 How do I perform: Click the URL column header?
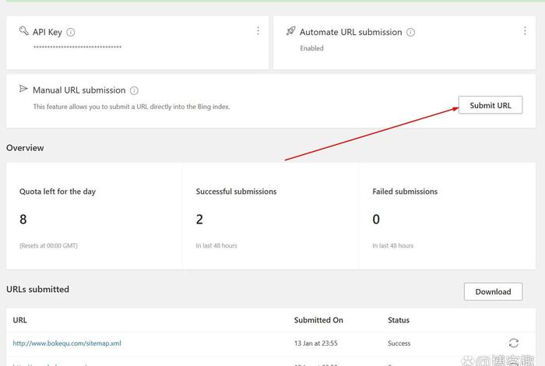click(x=20, y=320)
